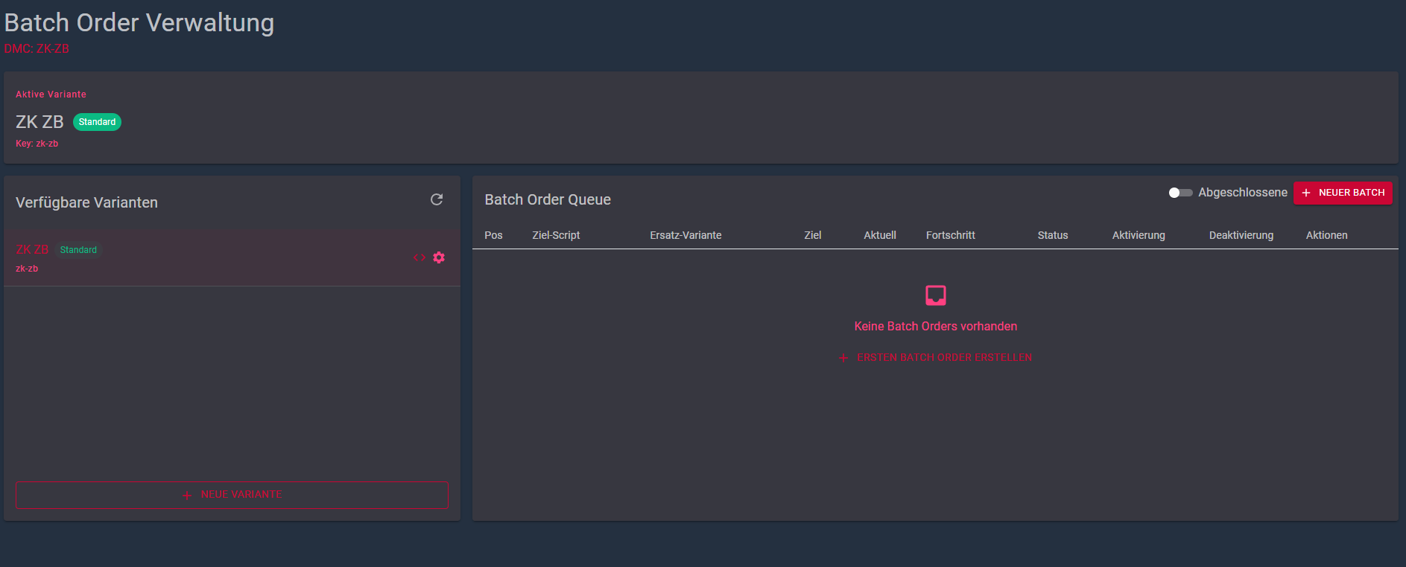
Task: Open code view for ZK ZB variant
Action: 419,257
